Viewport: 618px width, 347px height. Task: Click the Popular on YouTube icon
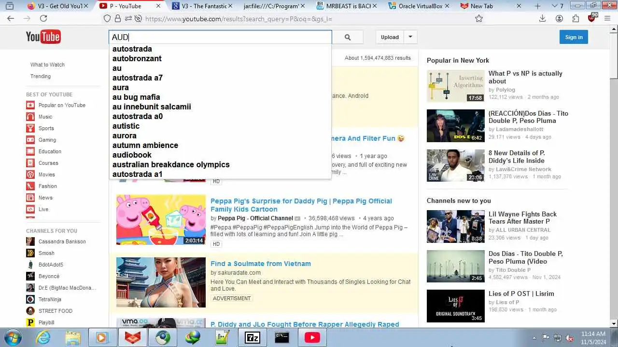click(30, 105)
